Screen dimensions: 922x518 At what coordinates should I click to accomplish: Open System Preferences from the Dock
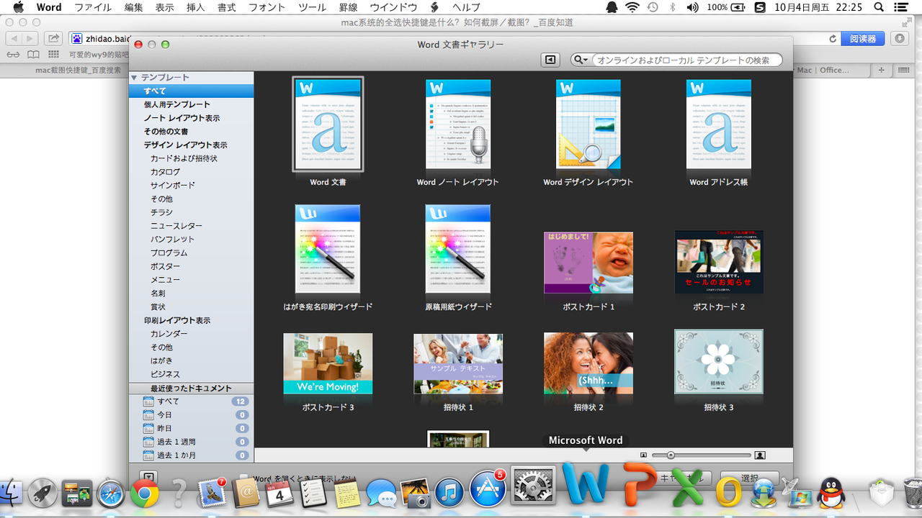[533, 487]
